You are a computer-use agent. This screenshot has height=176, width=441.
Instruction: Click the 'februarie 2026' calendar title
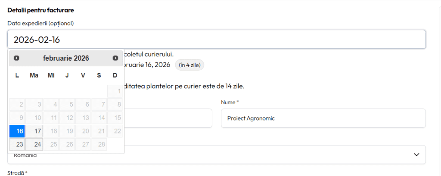click(66, 58)
